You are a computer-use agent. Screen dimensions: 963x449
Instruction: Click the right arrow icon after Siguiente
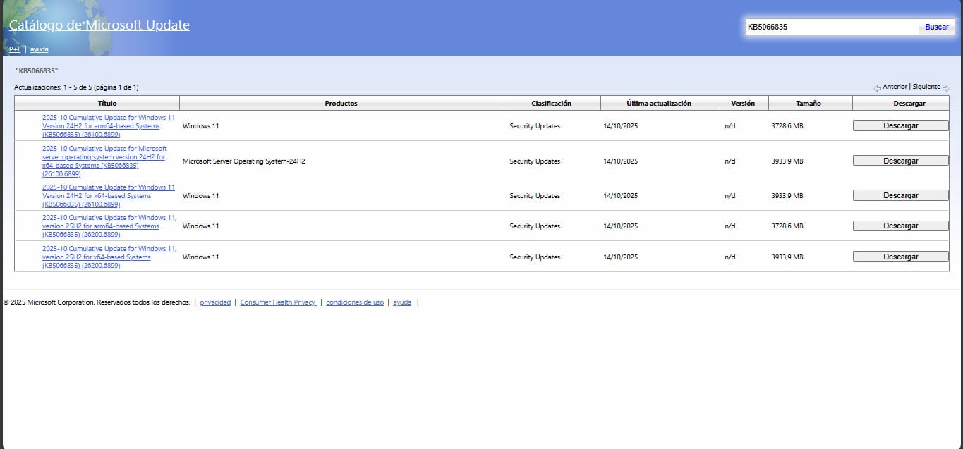point(945,88)
